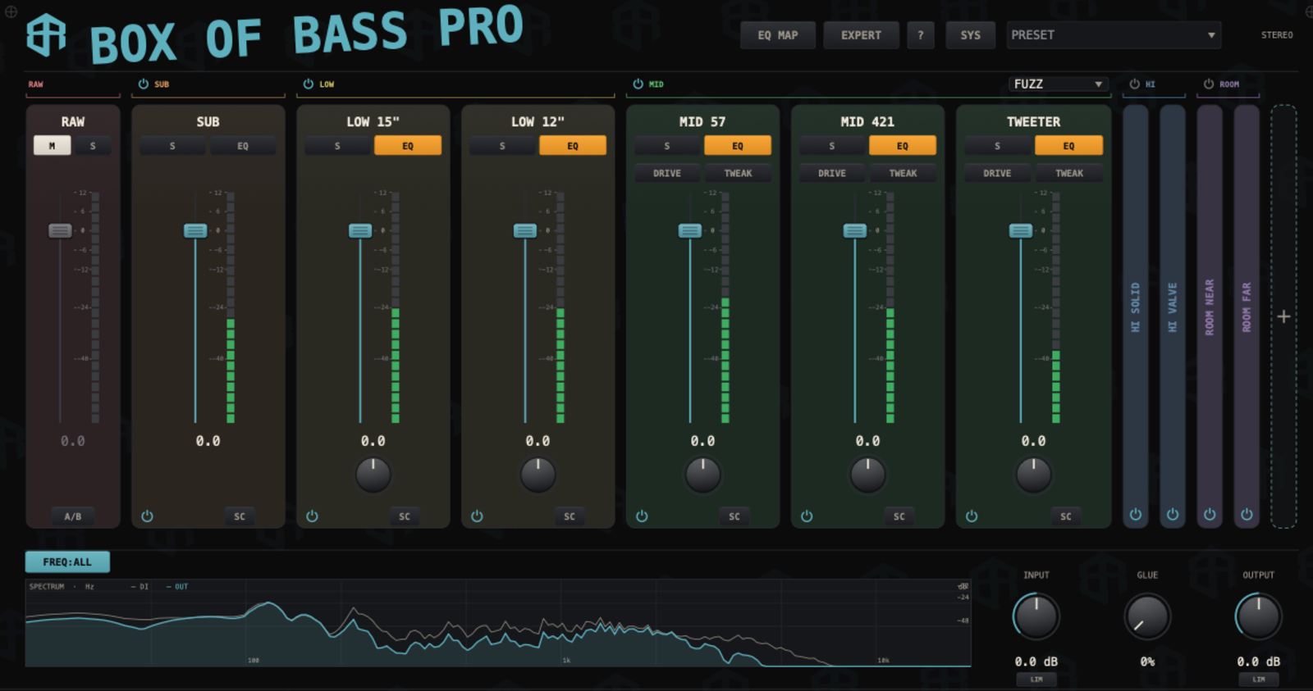Solo the TWEETER channel
This screenshot has height=691, width=1313.
(998, 146)
